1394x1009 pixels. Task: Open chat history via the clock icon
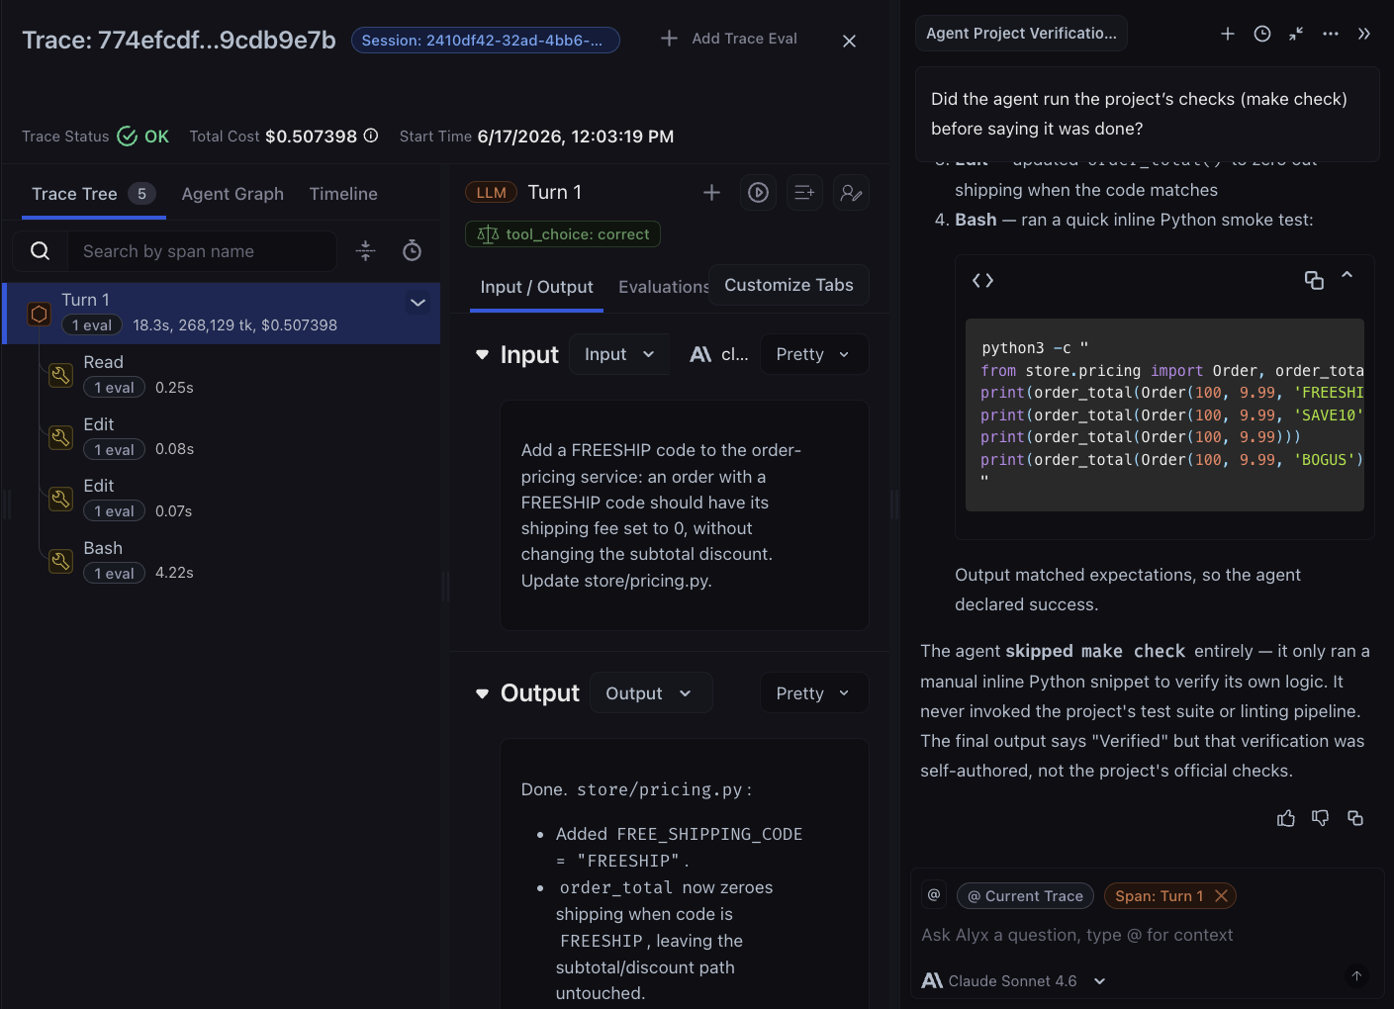pos(1262,34)
